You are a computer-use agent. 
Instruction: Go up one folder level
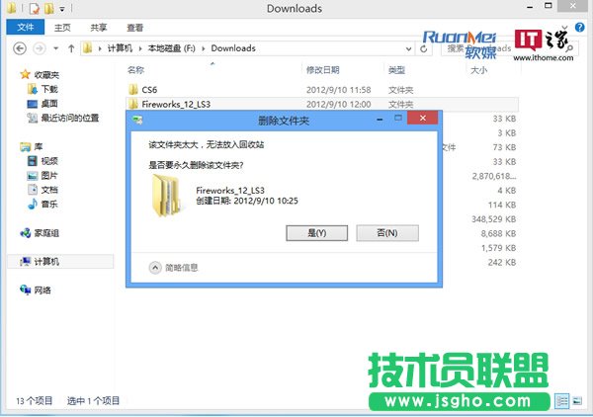pyautogui.click(x=71, y=48)
